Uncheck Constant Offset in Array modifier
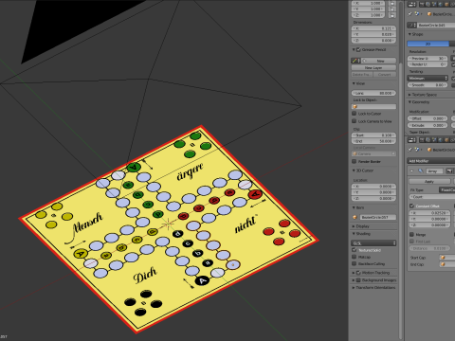Image resolution: width=455 pixels, height=341 pixels. pyautogui.click(x=411, y=206)
